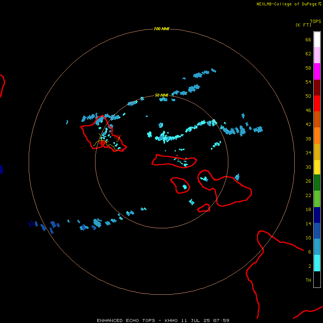Click the TOPS legend heading
Image resolution: width=323 pixels, height=323 pixels.
point(315,21)
